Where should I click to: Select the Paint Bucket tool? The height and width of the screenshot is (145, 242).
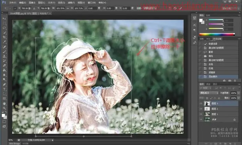coord(4,70)
